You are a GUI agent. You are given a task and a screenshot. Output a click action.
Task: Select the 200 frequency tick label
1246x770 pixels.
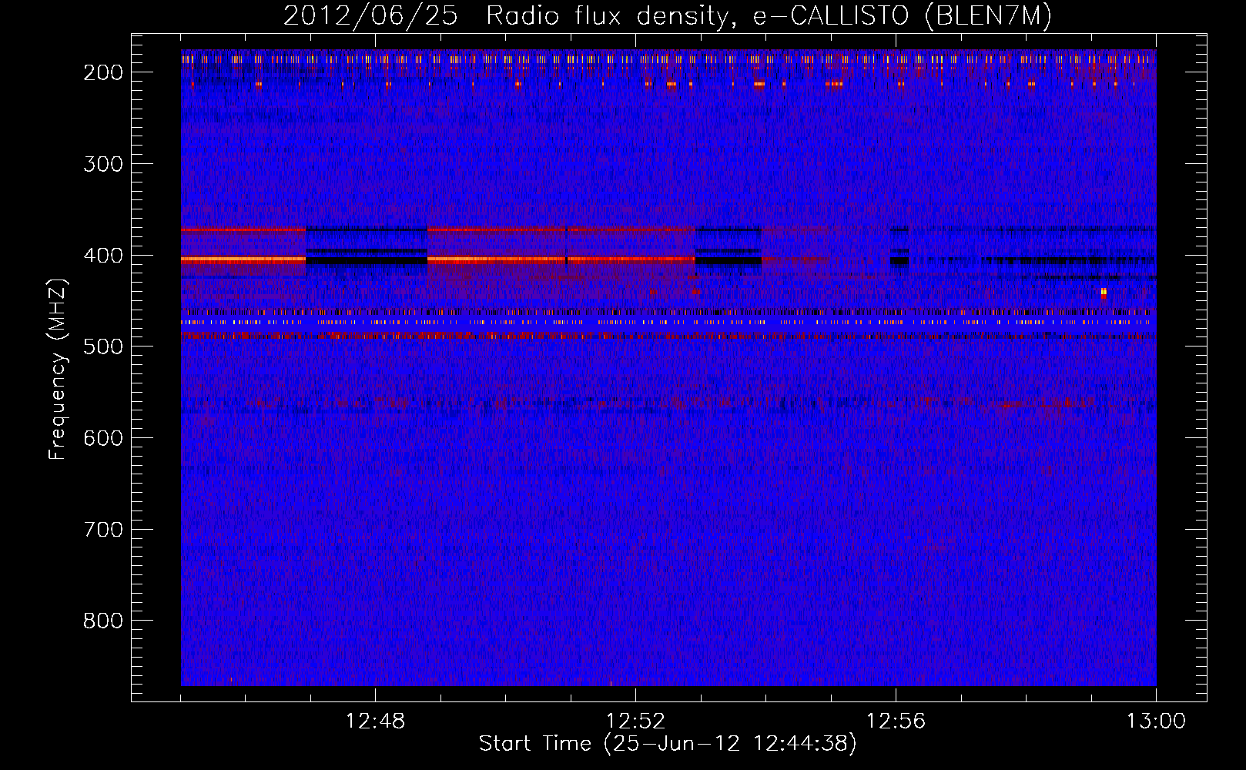pyautogui.click(x=103, y=72)
